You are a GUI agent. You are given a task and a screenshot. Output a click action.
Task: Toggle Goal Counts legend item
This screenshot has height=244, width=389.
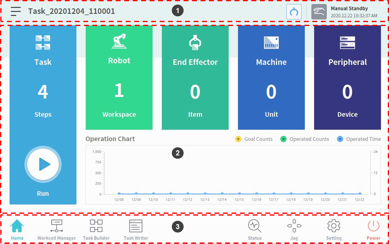(x=254, y=139)
